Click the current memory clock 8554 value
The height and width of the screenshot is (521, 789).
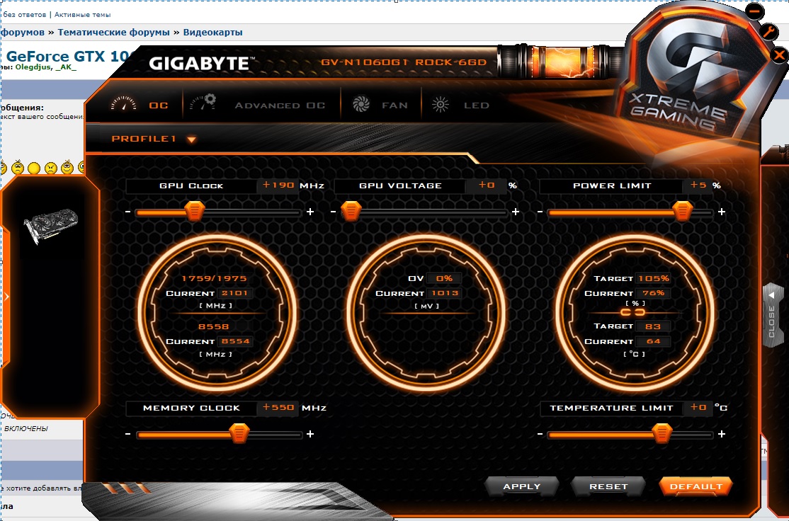coord(236,341)
